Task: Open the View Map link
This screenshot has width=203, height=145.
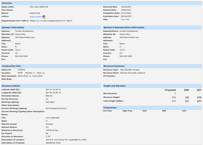Action: [125, 19]
